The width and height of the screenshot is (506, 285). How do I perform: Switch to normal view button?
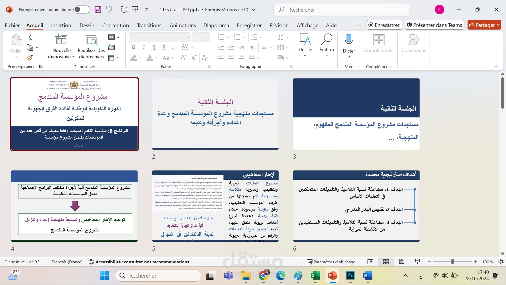tap(370, 262)
